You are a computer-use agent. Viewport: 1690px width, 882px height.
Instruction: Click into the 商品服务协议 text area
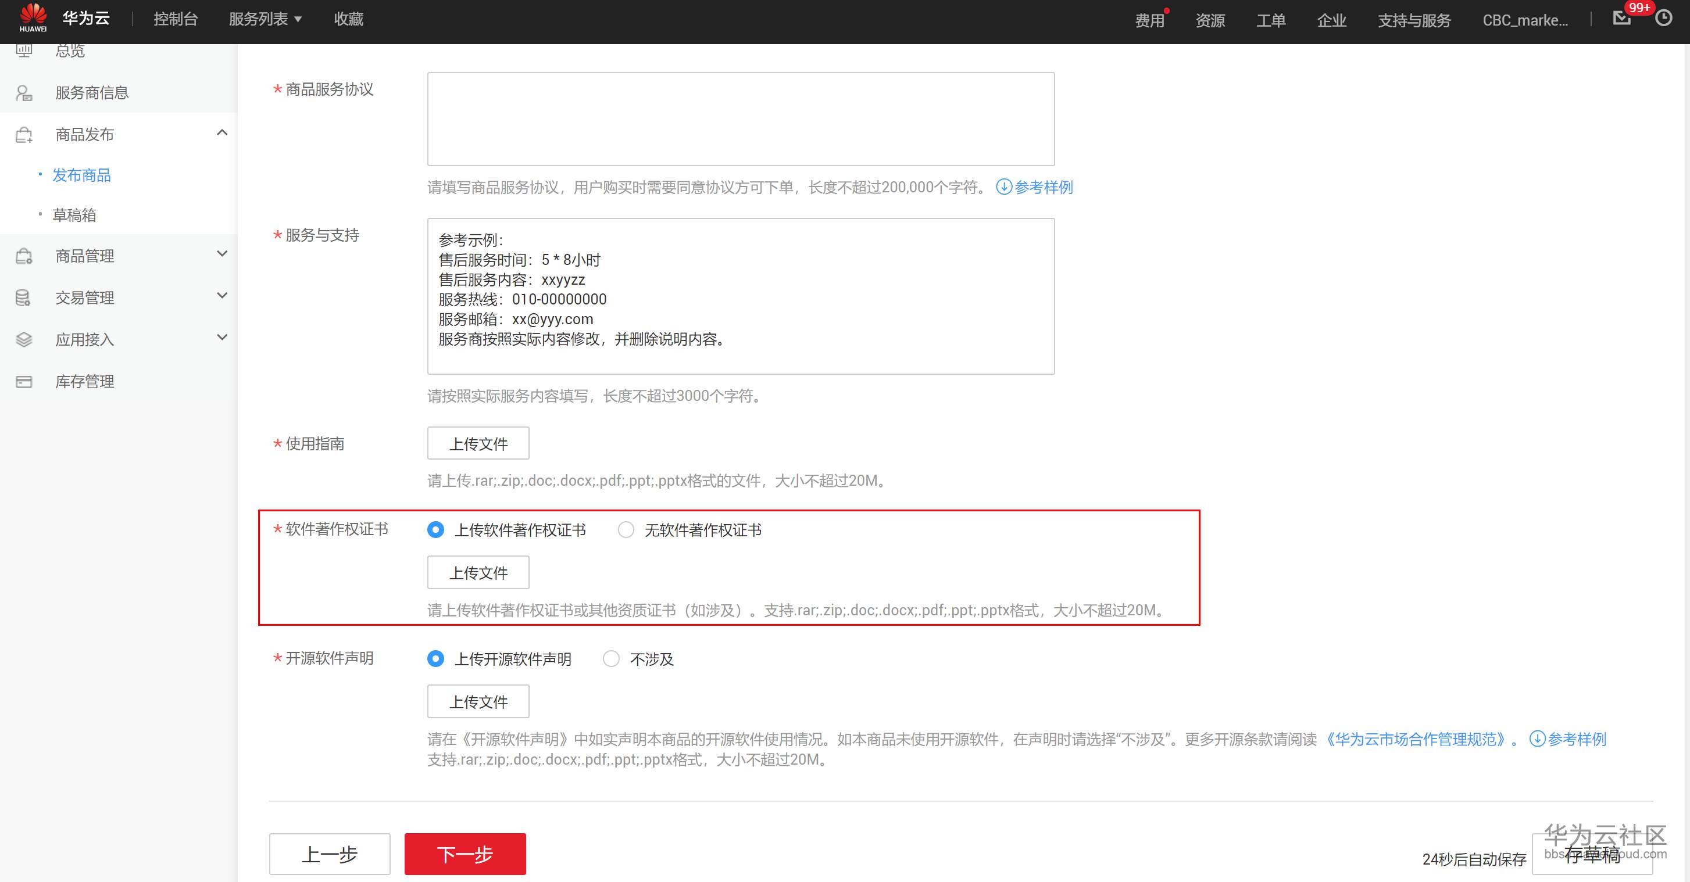point(740,119)
